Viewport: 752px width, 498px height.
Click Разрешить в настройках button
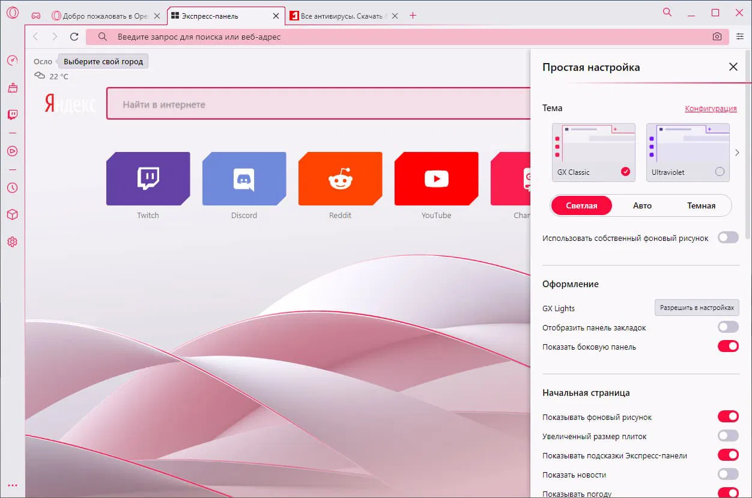(x=697, y=308)
